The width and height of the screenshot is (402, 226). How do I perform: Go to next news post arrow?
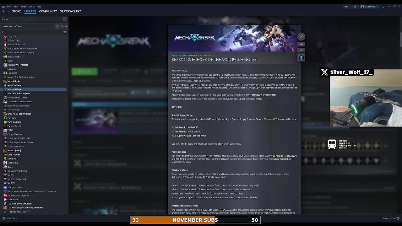301,50
